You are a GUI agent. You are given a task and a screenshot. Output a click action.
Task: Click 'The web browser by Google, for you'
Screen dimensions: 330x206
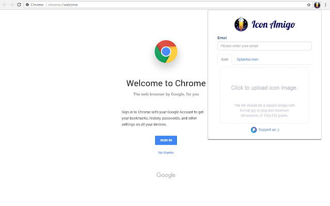[166, 94]
